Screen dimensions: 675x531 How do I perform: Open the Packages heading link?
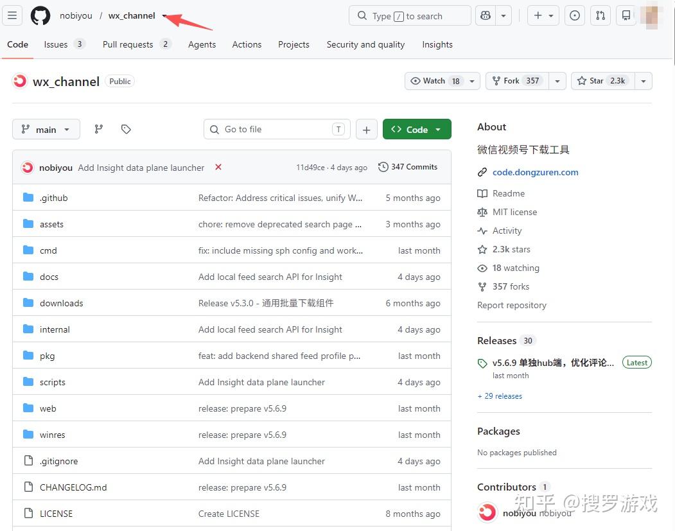point(498,431)
